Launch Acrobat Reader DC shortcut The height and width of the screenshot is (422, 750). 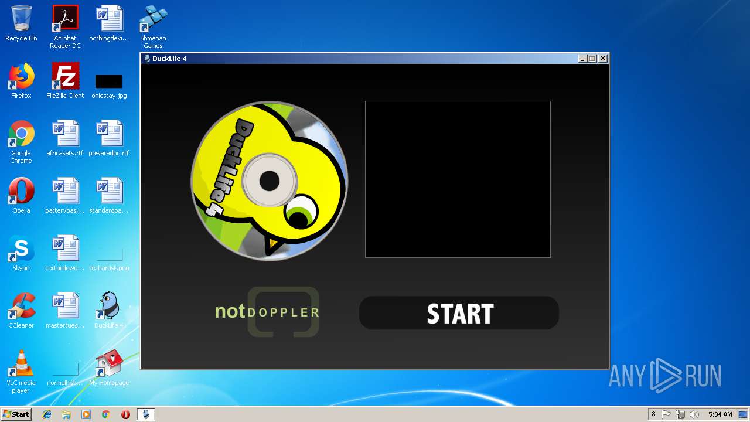point(65,27)
